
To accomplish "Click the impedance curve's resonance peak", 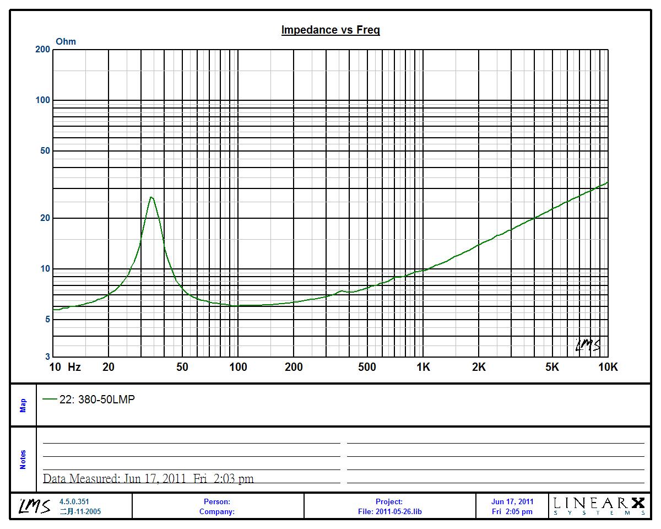I will pos(151,197).
